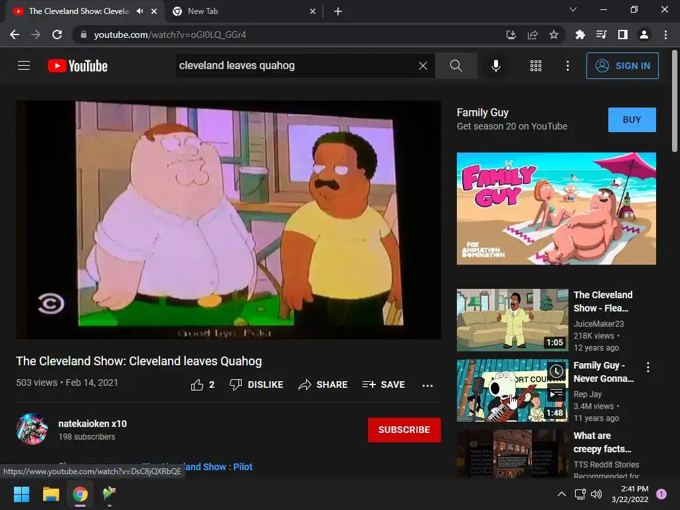Click the Cleveland Show : Pilot link
Screen dimensions: 680x510
tap(219, 467)
